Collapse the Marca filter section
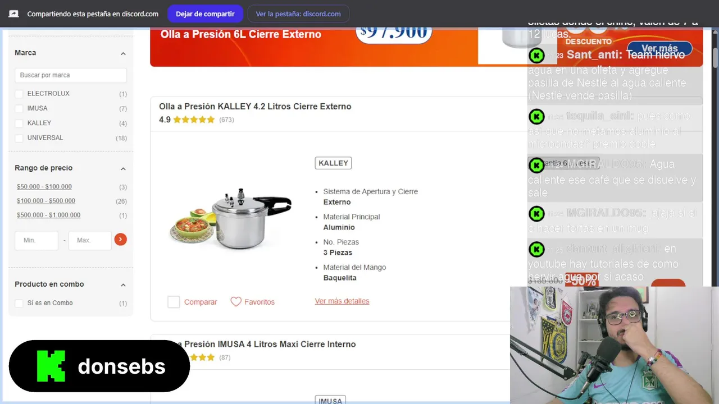Viewport: 719px width, 404px height. pyautogui.click(x=123, y=53)
